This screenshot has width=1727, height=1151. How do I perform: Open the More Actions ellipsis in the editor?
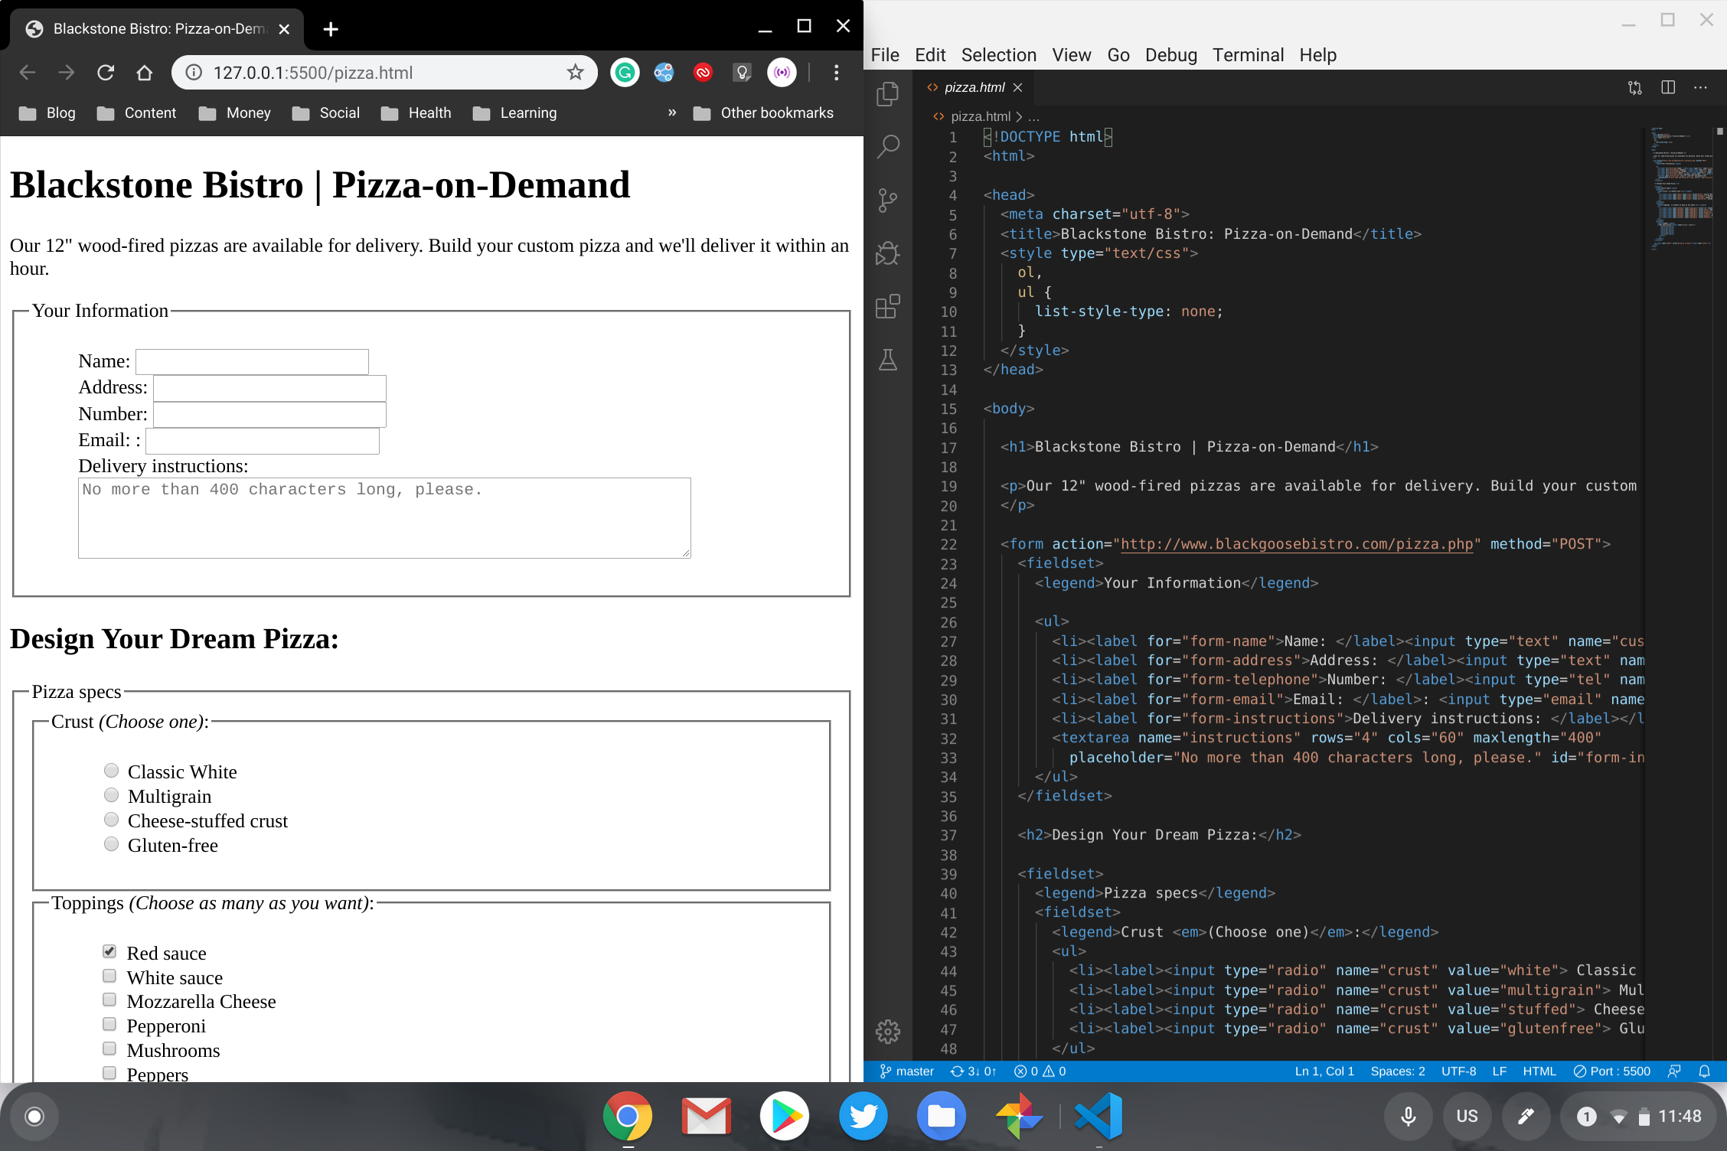(1700, 87)
